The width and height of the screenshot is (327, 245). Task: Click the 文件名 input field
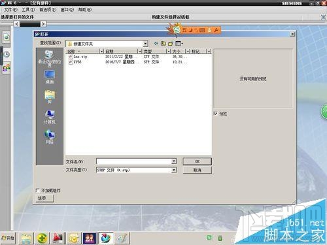(x=133, y=161)
